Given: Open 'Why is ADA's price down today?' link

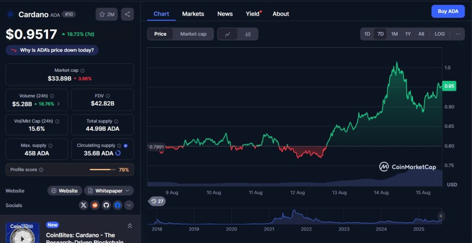Looking at the screenshot, I should [x=52, y=50].
